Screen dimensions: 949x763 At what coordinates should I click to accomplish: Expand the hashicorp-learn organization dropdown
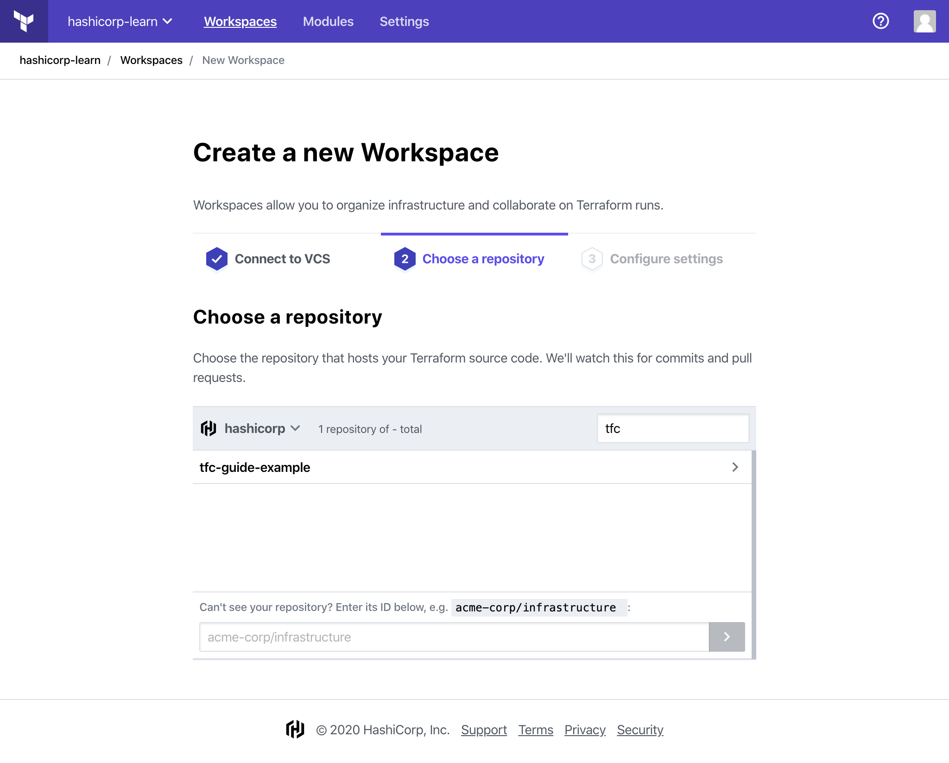pos(120,21)
